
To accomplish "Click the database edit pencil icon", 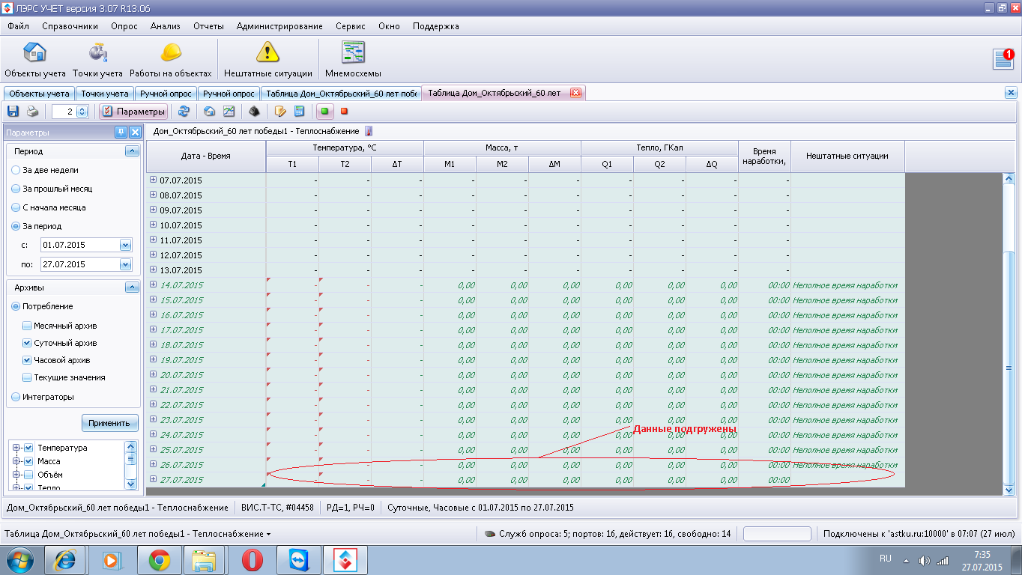I will point(280,112).
